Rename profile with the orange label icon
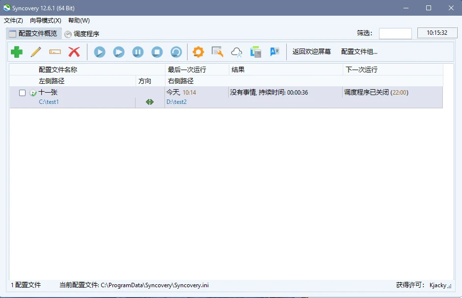This screenshot has width=462, height=298. click(55, 52)
